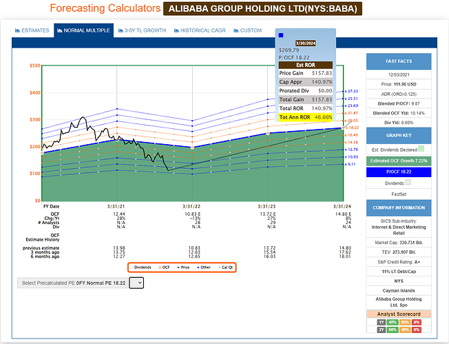Toggle Cal Qt series in chart legend
This screenshot has width=449, height=344.
(x=226, y=267)
